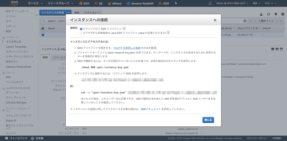Click the magnifier icon in search field
Screen dimensions: 287x141
pyautogui.click(x=44, y=21)
